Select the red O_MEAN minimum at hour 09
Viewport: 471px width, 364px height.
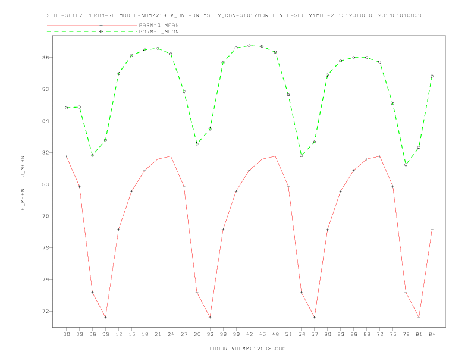point(105,317)
